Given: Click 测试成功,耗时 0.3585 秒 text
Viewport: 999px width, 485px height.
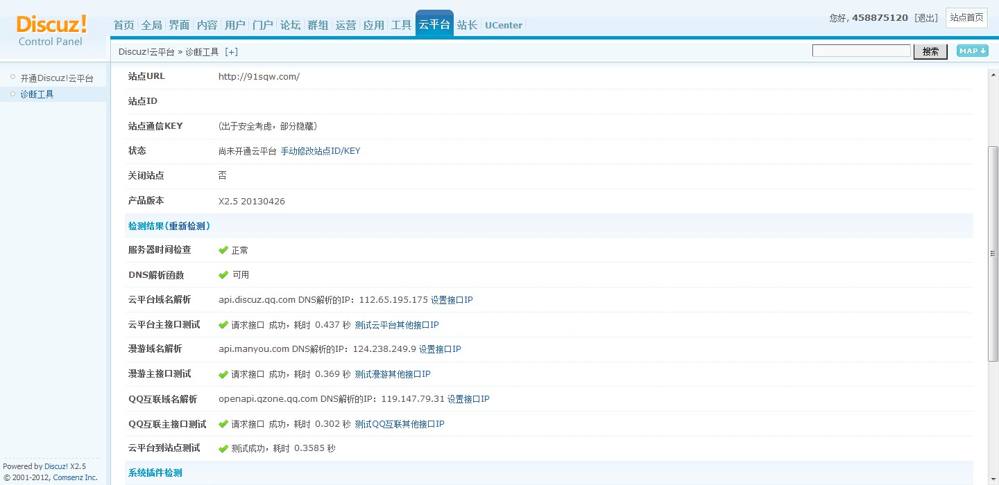Looking at the screenshot, I should pyautogui.click(x=283, y=449).
